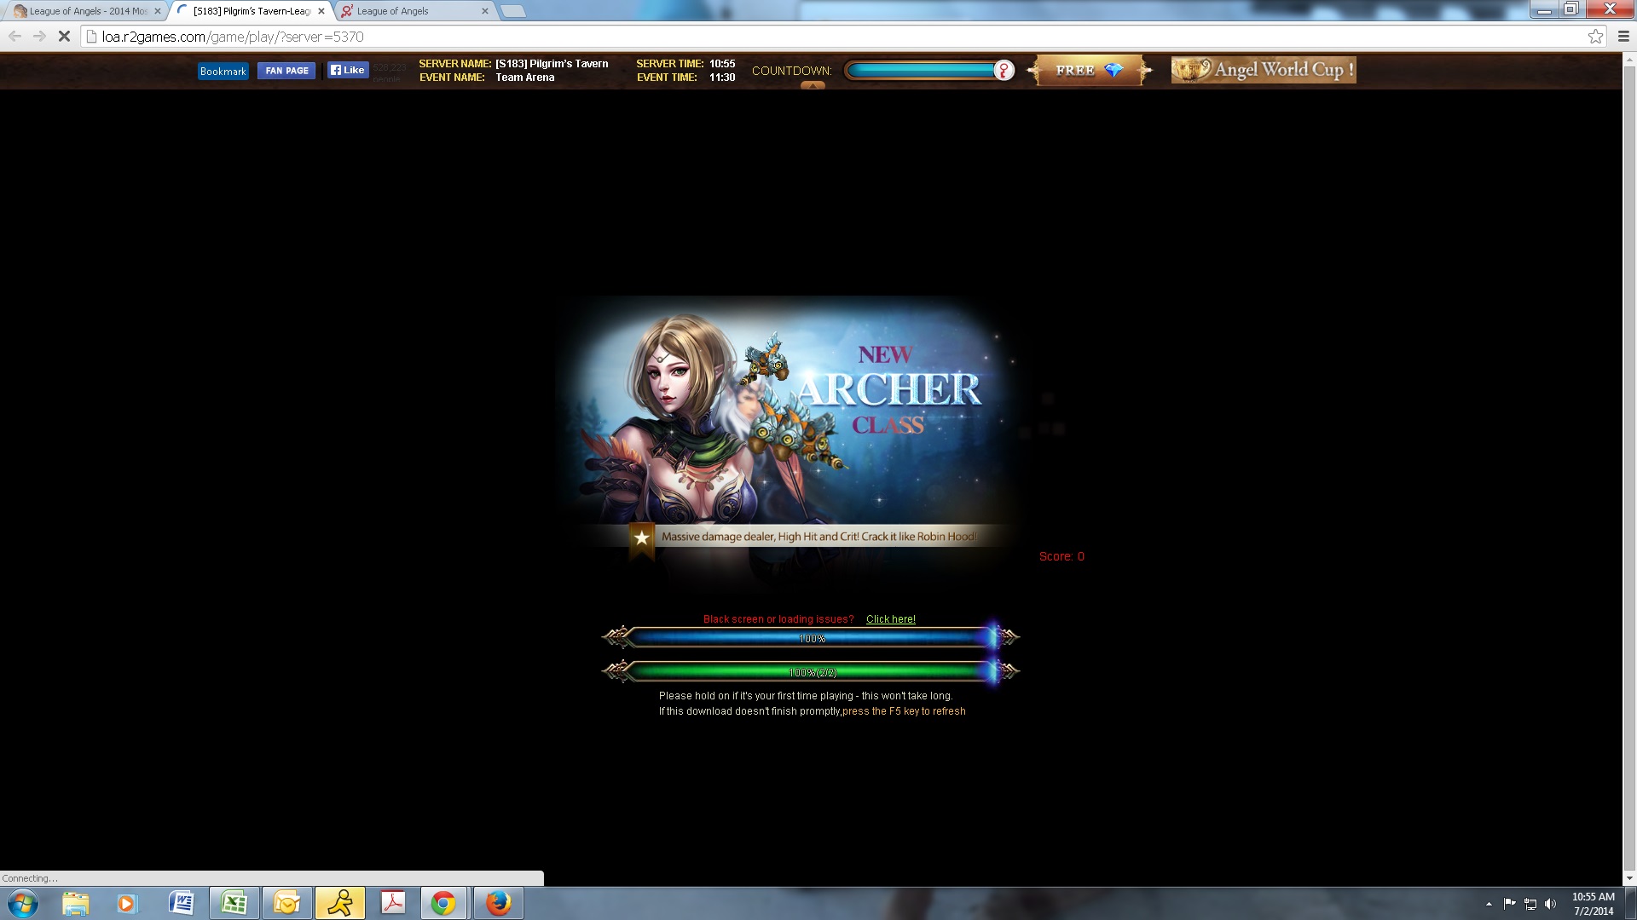Screen dimensions: 1637x920
Task: Click the Bookmark button in game header
Action: click(x=223, y=72)
